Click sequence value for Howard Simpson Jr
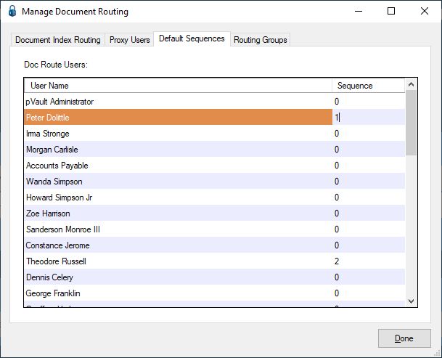Image resolution: width=442 pixels, height=358 pixels. [337, 198]
